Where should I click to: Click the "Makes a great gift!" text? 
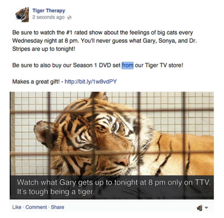[36, 82]
